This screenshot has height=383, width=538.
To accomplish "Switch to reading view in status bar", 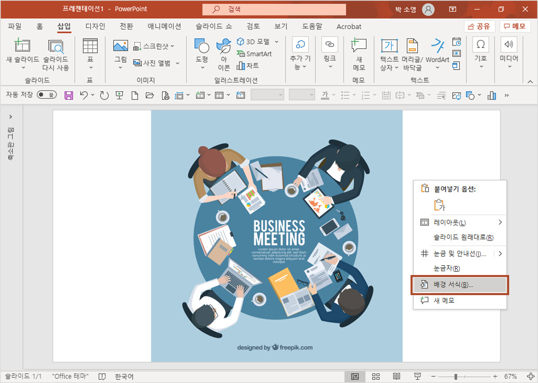I will pyautogui.click(x=396, y=376).
